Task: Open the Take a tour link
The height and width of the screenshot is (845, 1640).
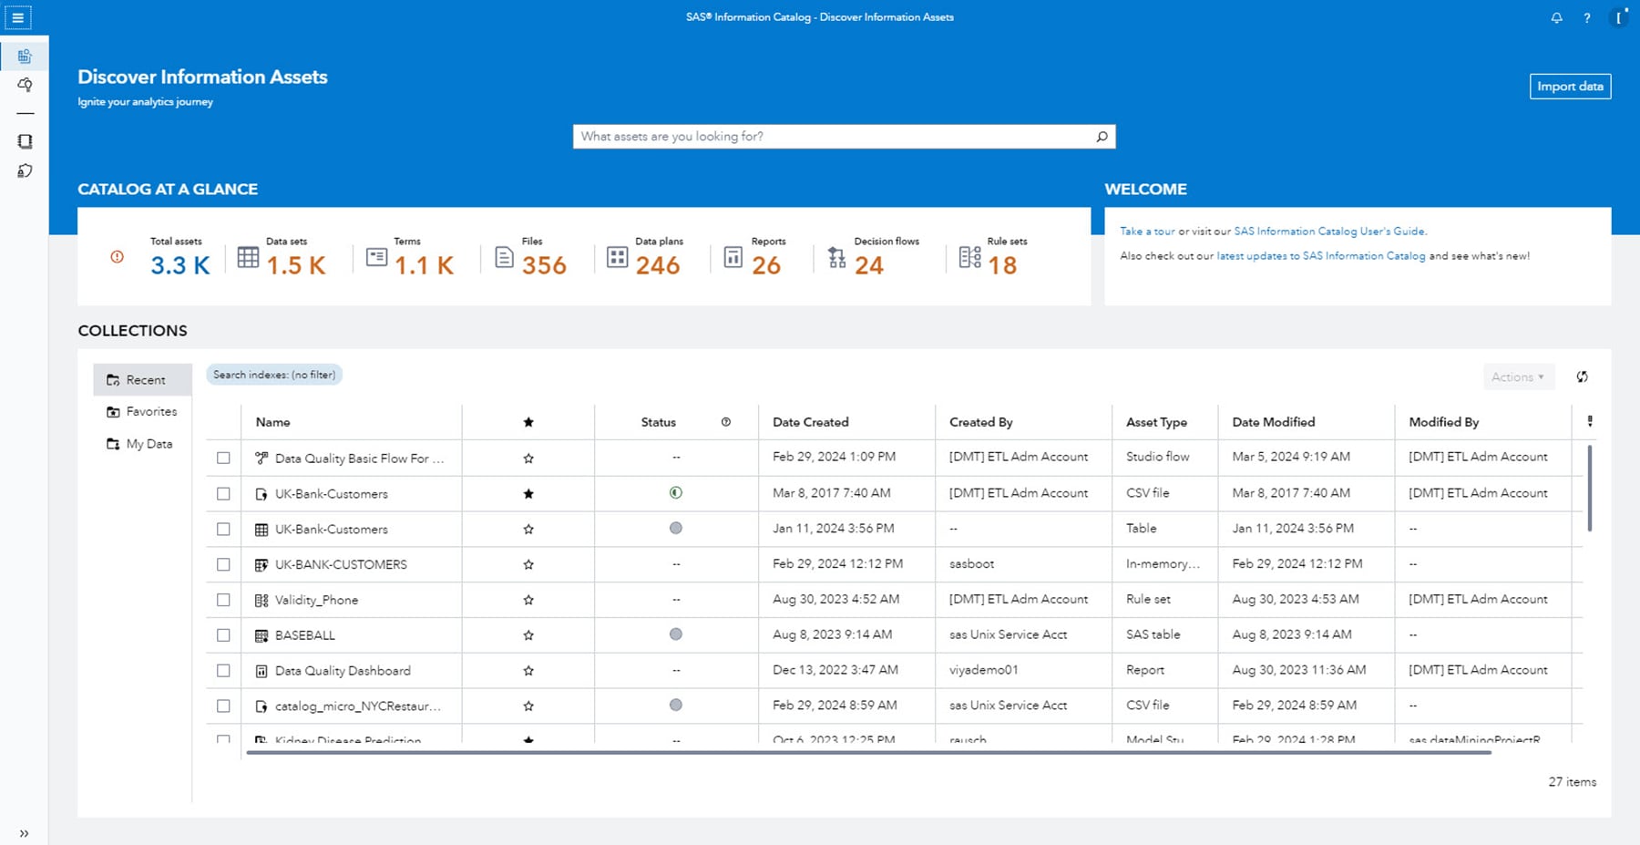Action: coord(1148,231)
